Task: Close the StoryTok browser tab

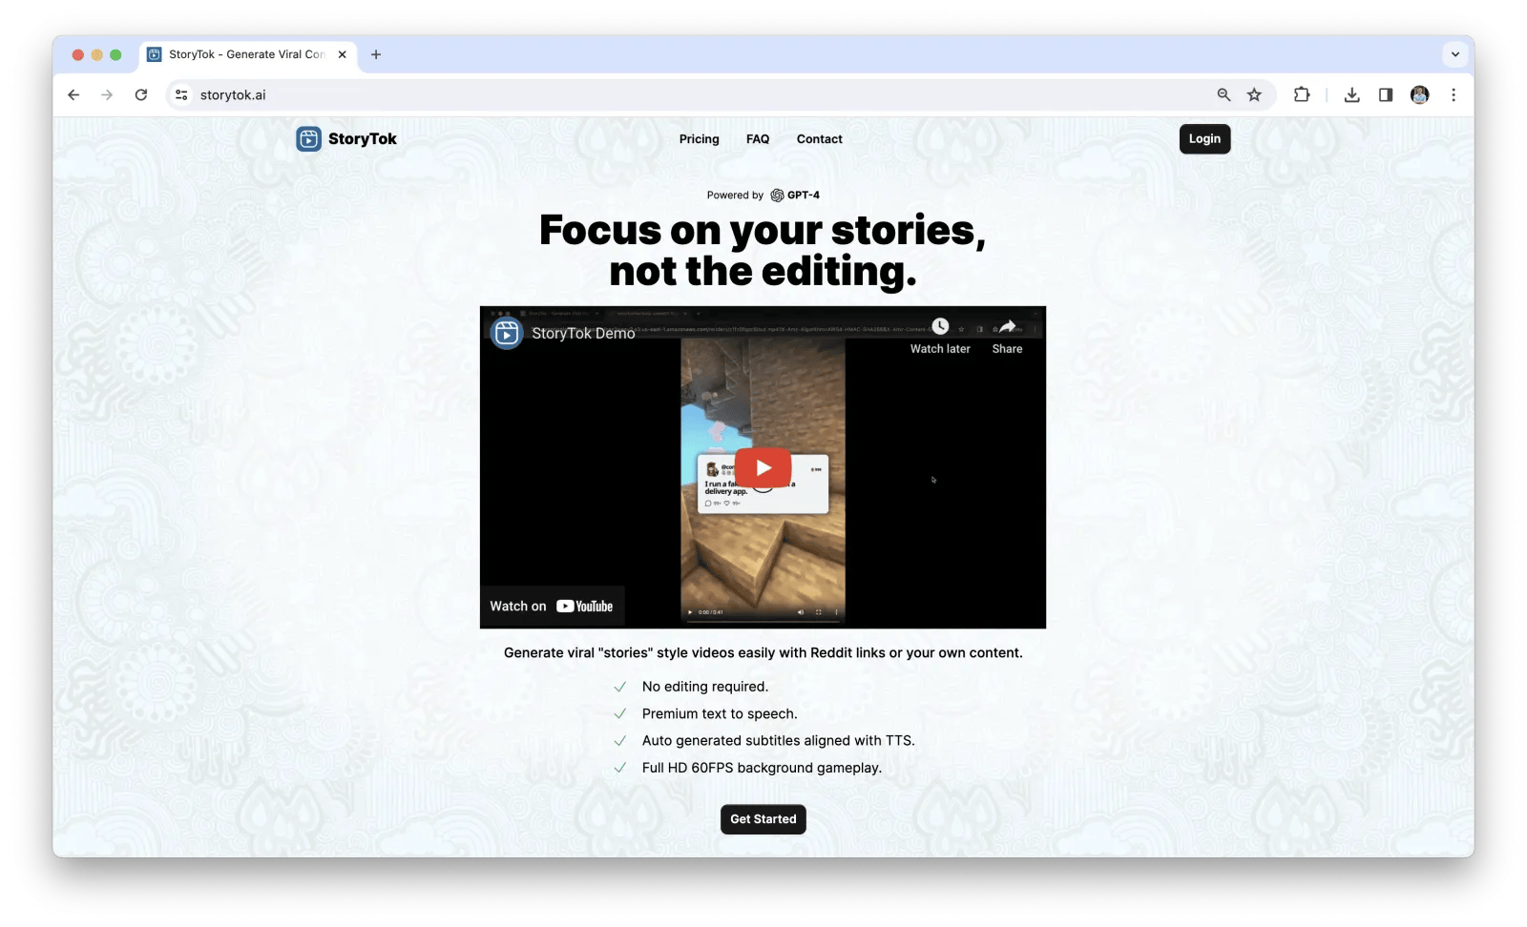Action: click(342, 54)
